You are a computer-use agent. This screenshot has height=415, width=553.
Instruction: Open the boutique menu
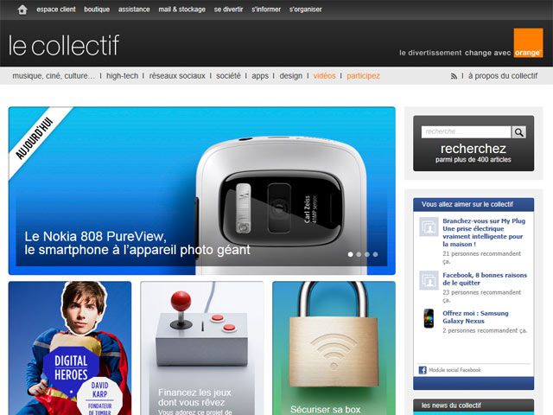pos(97,10)
